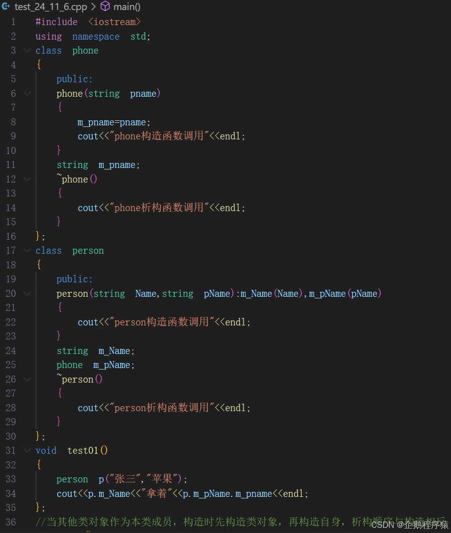Click 'namespace' keyword on line 2
The height and width of the screenshot is (533, 451).
pos(96,37)
